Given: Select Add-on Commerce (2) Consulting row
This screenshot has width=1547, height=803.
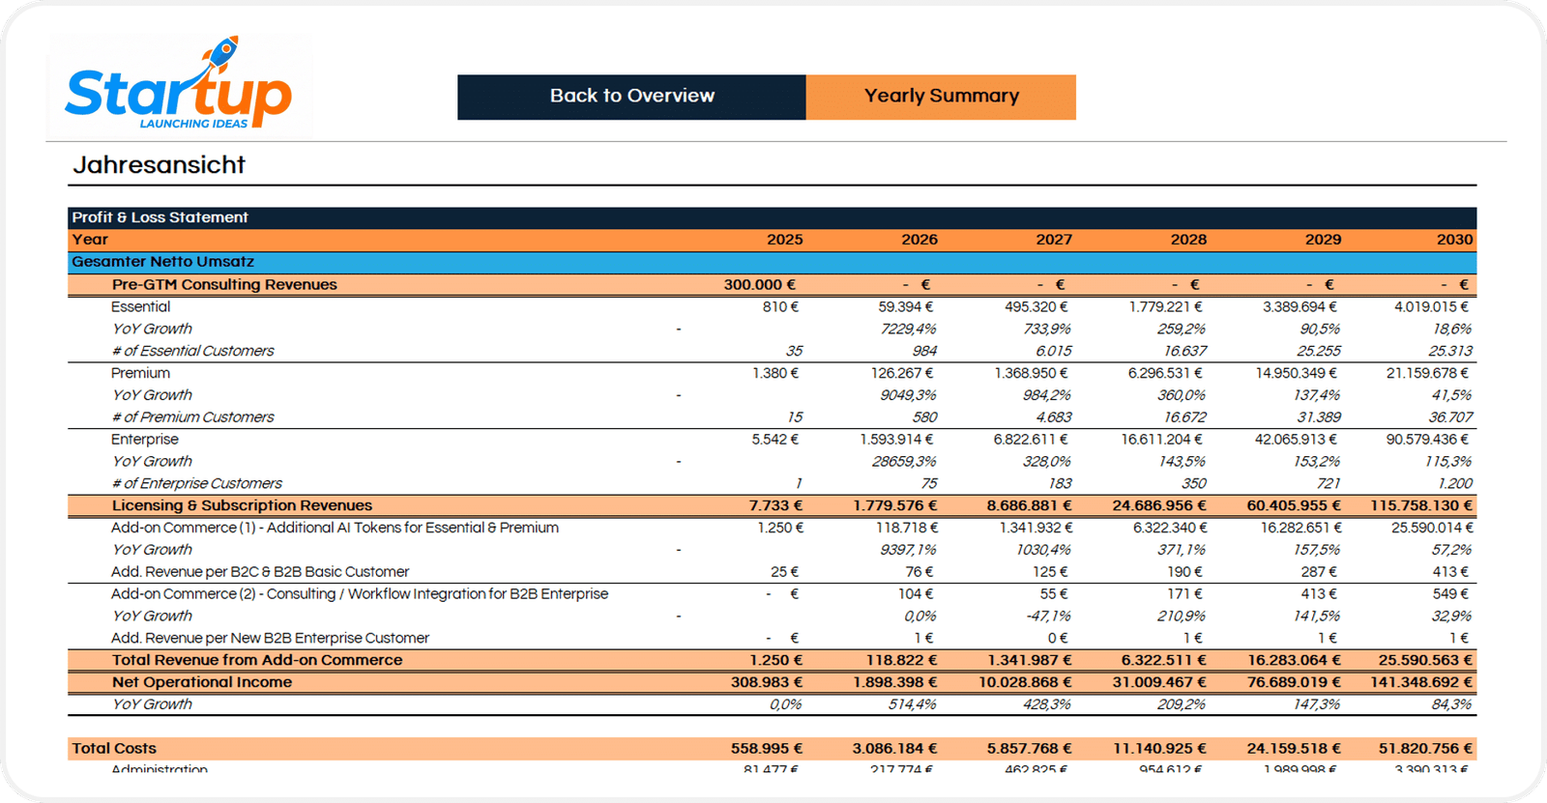Looking at the screenshot, I should pos(359,594).
